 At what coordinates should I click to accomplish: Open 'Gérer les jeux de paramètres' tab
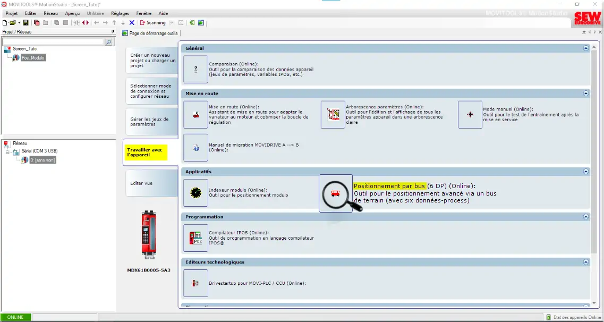(x=152, y=122)
